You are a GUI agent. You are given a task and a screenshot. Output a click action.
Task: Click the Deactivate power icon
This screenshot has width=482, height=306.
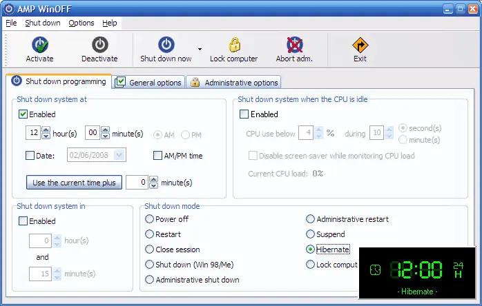[x=99, y=45]
